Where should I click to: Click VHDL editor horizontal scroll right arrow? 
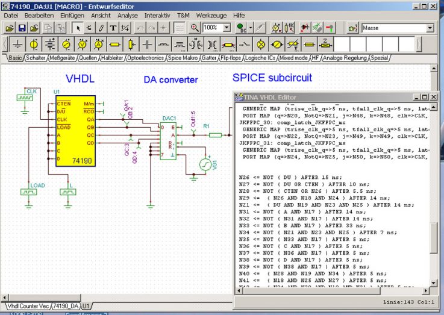[425, 290]
